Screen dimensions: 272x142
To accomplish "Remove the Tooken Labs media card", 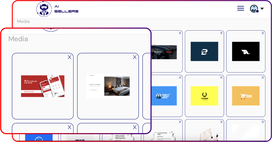I will tap(221, 78).
